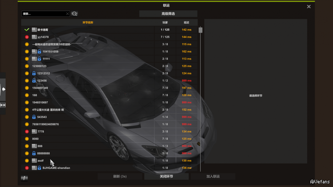Click the 1 / 3 player count

click(165, 146)
